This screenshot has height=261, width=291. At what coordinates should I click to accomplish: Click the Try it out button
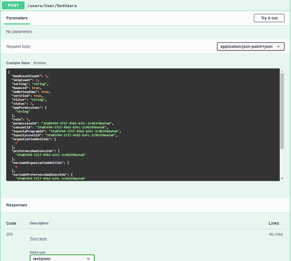269,18
